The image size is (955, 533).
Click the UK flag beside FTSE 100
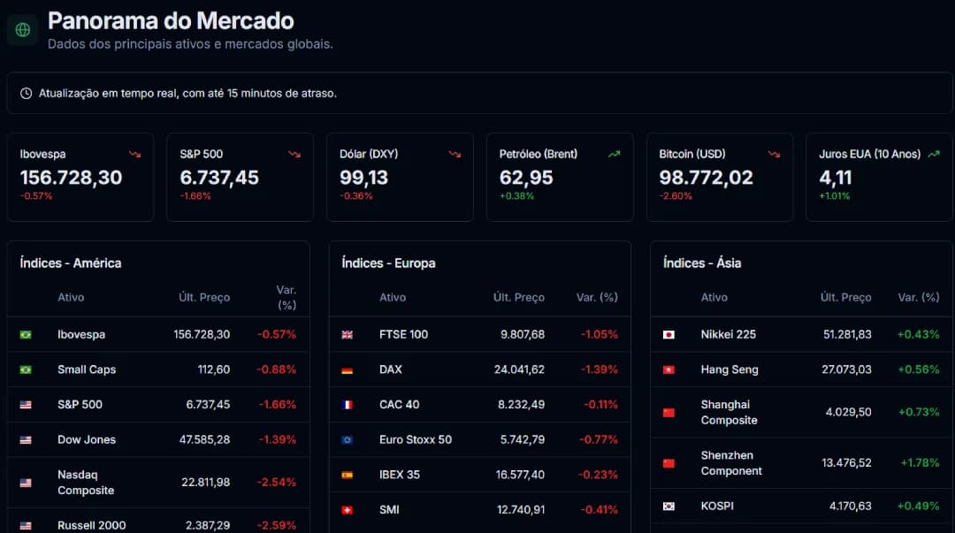click(348, 334)
